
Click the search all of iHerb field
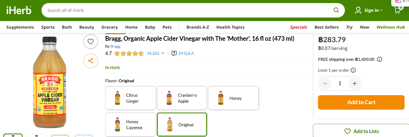[187, 10]
